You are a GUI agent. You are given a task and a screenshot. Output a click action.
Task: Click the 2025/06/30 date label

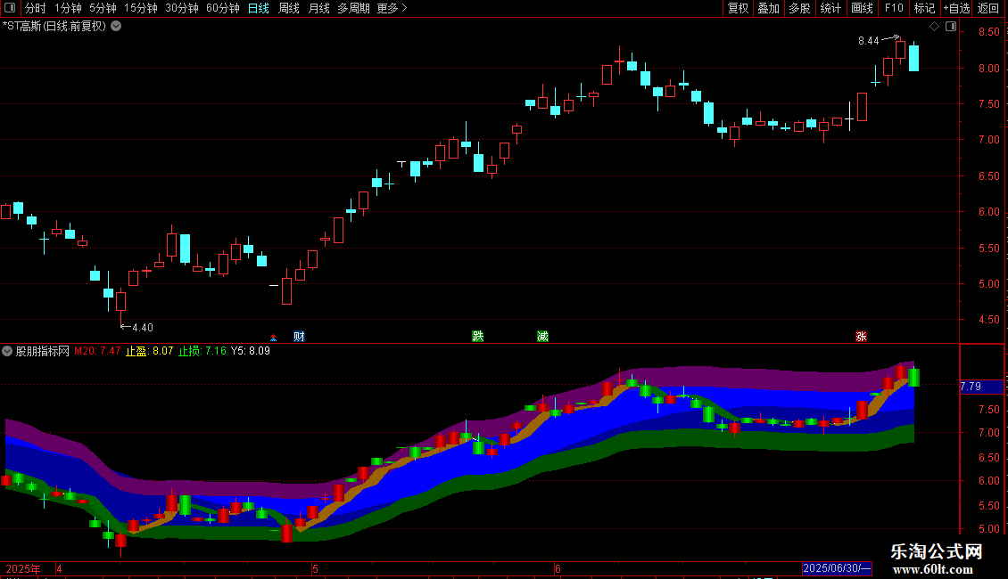click(x=837, y=568)
